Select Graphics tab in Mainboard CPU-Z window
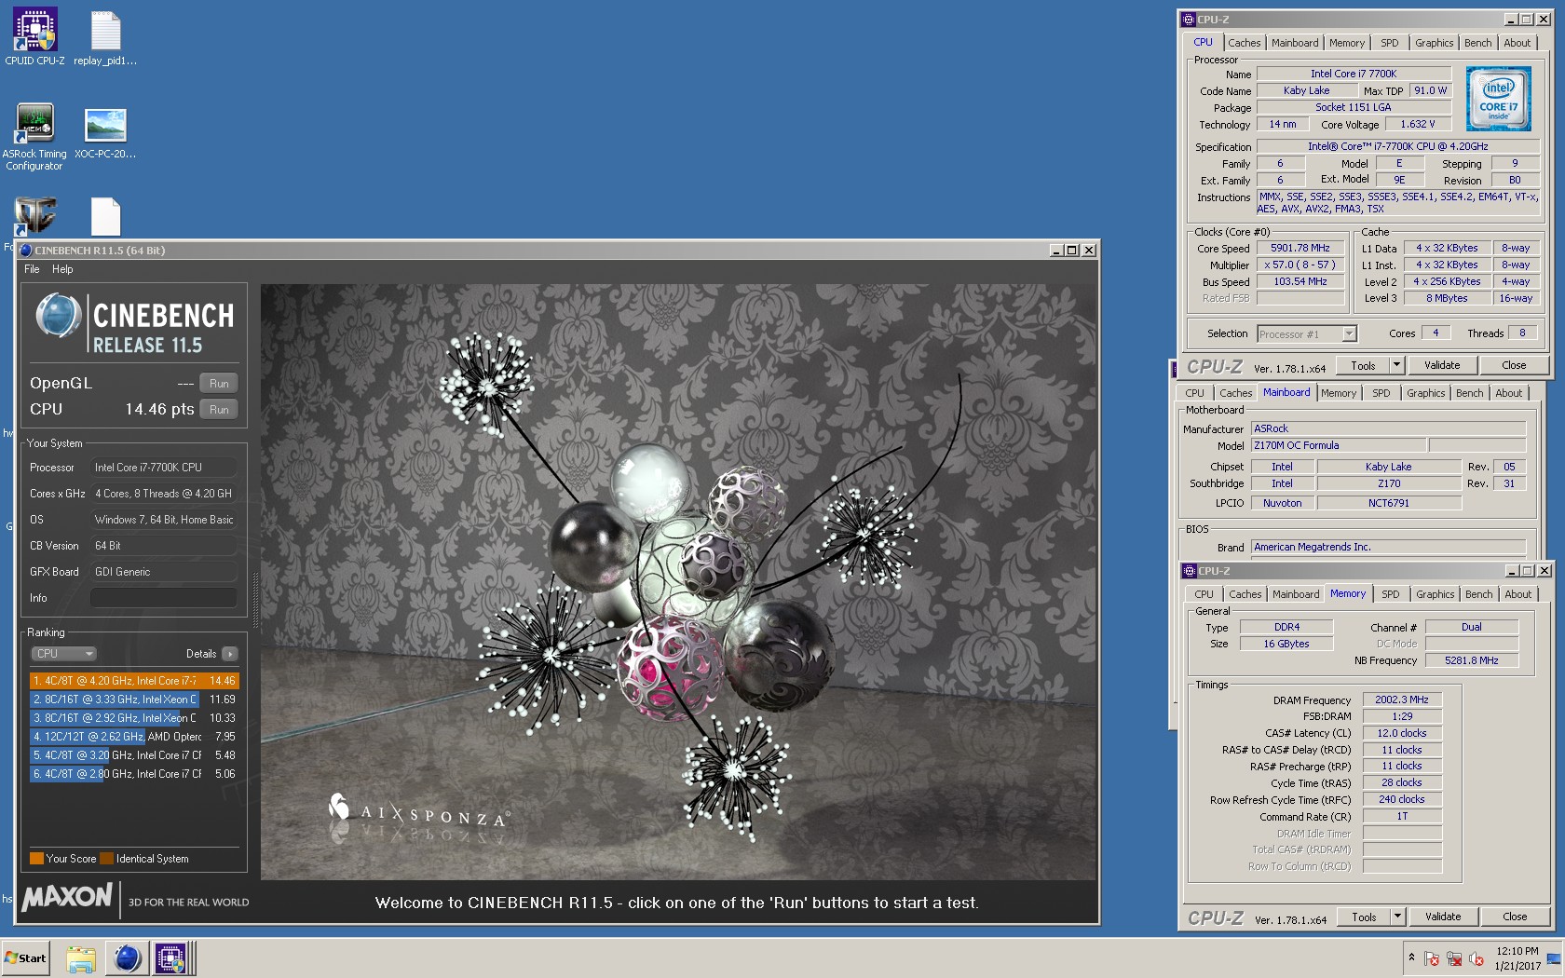The image size is (1565, 978). click(1425, 393)
